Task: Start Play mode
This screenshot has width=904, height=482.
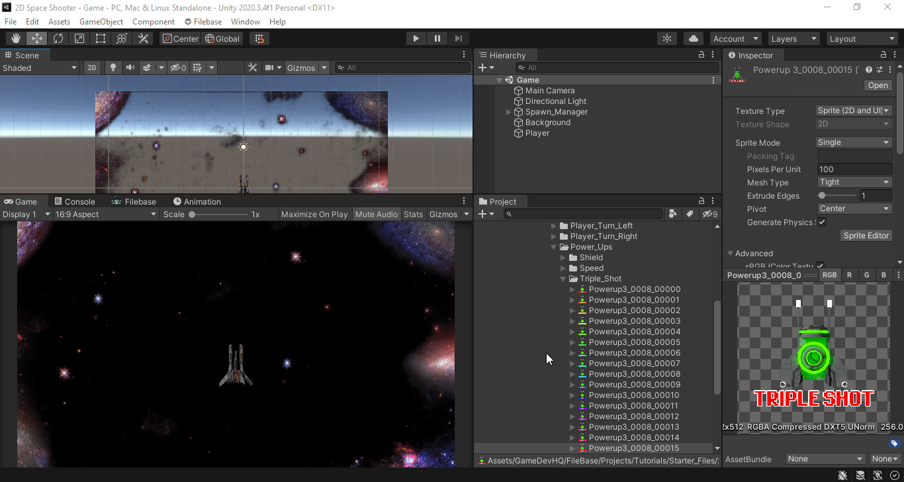Action: pos(416,38)
